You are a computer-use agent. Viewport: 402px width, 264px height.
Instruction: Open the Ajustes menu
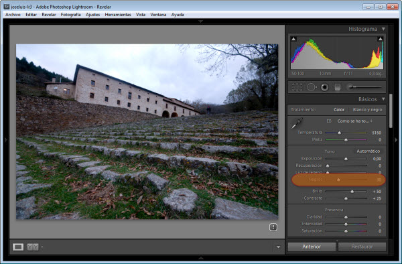pos(92,15)
